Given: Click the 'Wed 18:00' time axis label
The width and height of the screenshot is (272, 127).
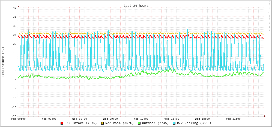Looking at the screenshot, I should 202,119.
